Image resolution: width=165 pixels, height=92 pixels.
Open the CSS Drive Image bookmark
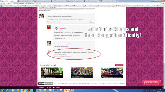[38, 6]
